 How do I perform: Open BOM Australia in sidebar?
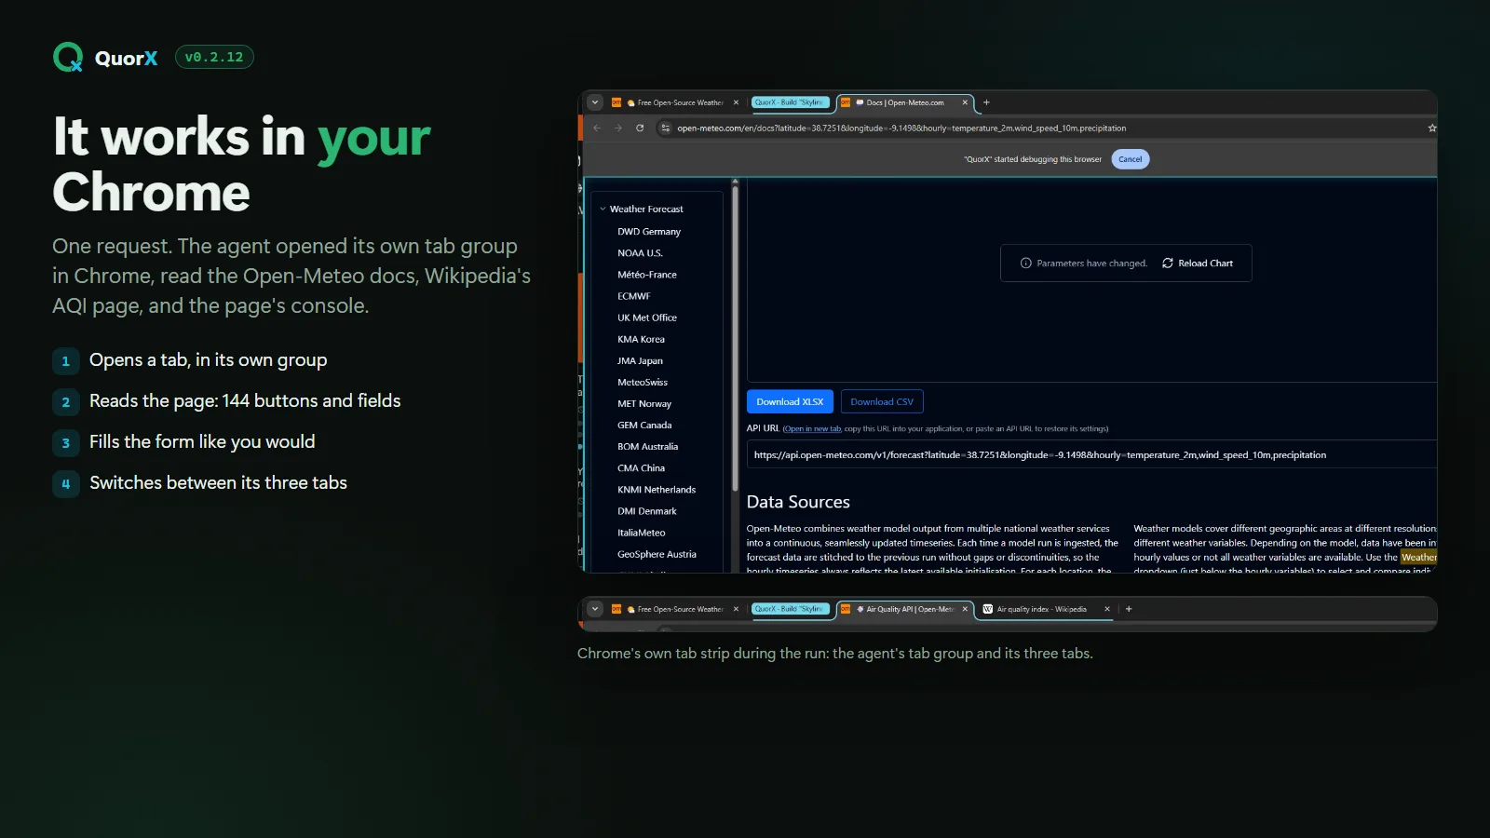point(647,447)
